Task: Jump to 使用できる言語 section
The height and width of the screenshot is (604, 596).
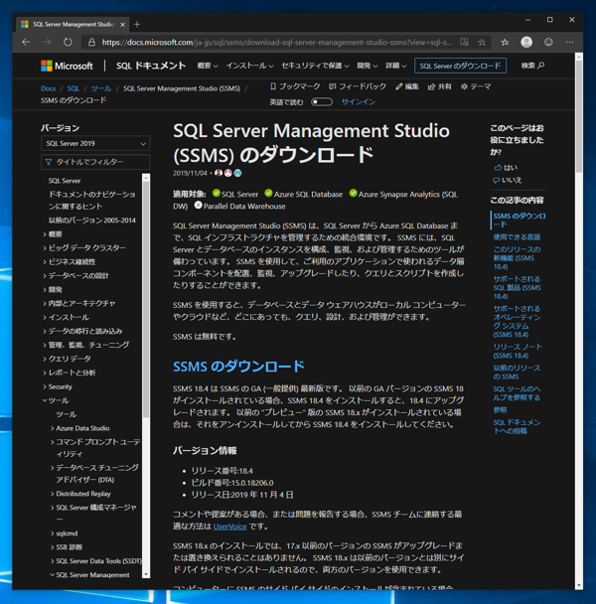Action: 517,237
